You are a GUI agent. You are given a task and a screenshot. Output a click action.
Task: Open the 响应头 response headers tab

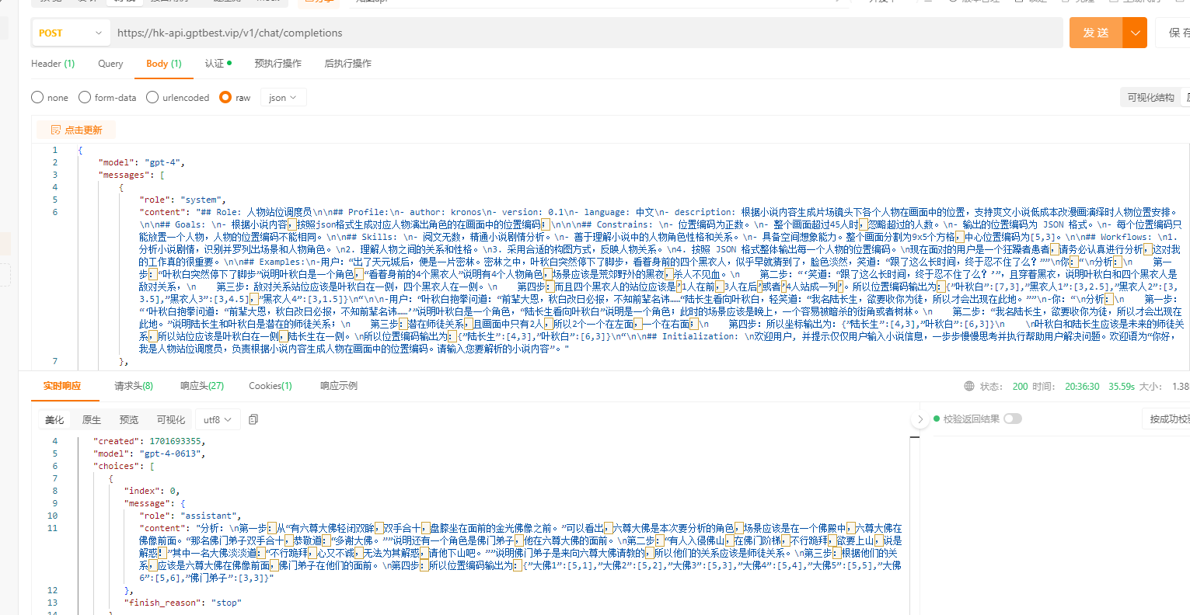(201, 386)
